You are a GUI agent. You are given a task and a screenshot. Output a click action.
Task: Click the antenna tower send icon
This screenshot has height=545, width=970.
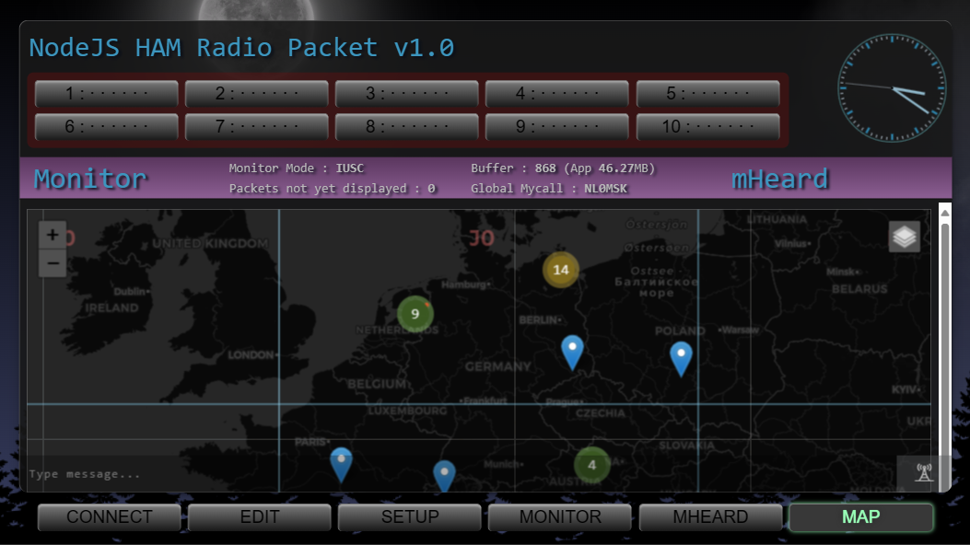click(924, 473)
